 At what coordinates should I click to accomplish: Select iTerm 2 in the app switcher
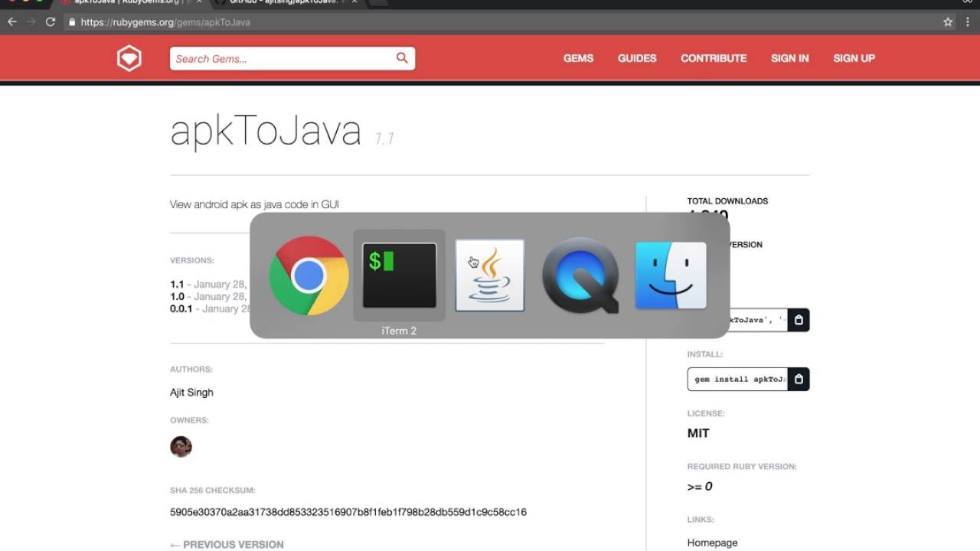pyautogui.click(x=399, y=275)
